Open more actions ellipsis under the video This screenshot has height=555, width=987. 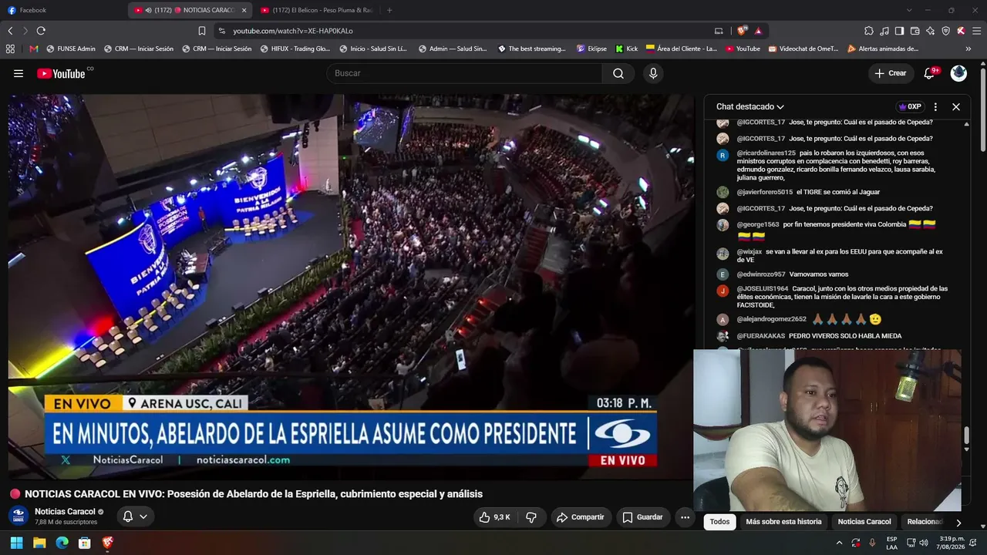tap(685, 517)
